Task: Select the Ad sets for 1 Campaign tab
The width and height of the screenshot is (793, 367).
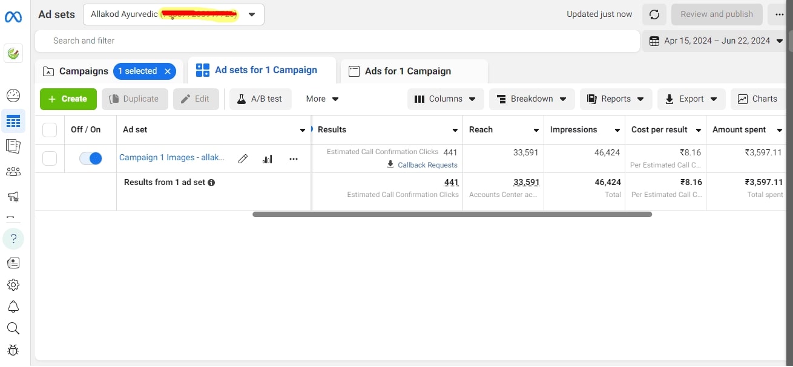Action: click(262, 70)
